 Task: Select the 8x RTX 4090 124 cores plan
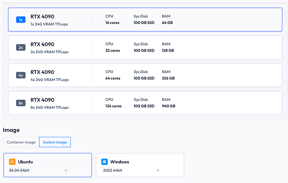point(145,103)
